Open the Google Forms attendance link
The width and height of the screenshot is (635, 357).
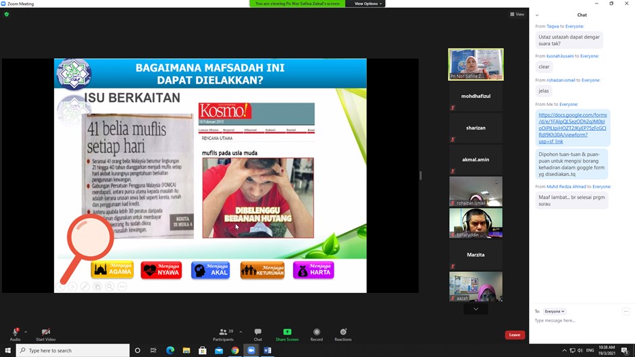573,128
